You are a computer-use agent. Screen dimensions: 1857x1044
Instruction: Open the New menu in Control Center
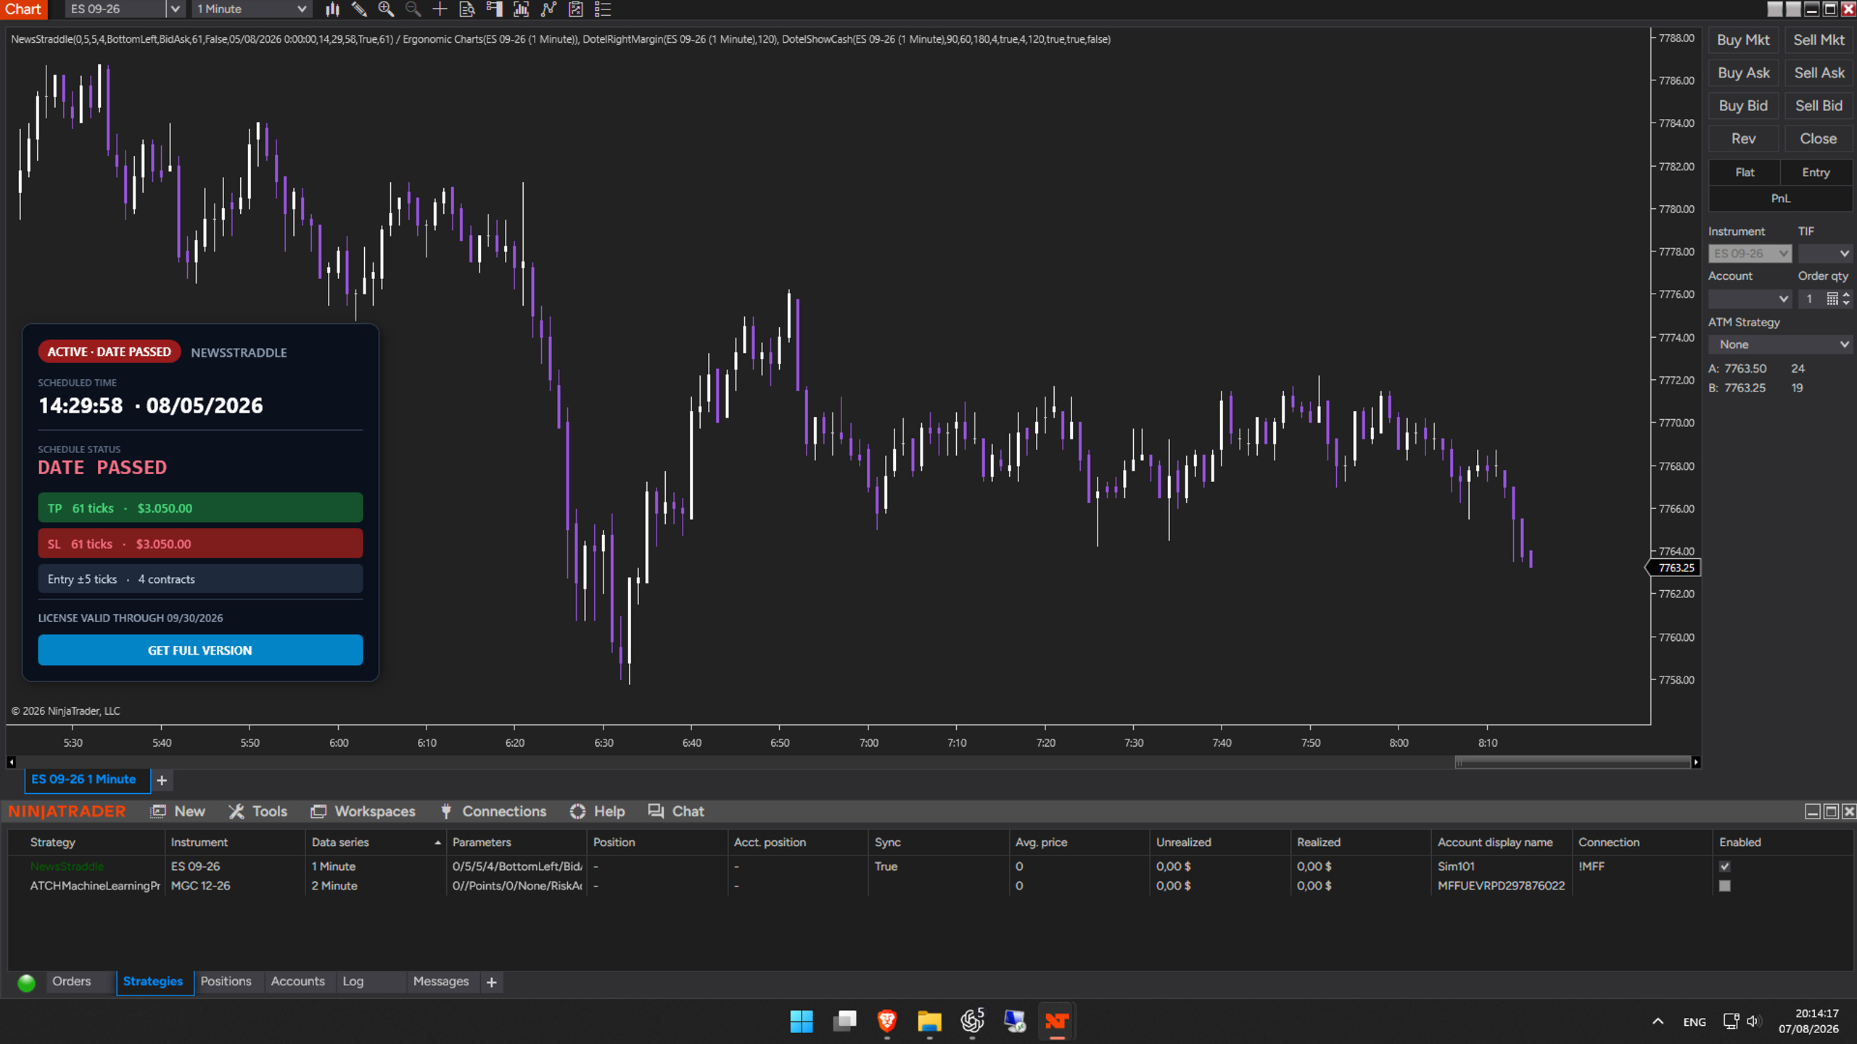(x=178, y=811)
